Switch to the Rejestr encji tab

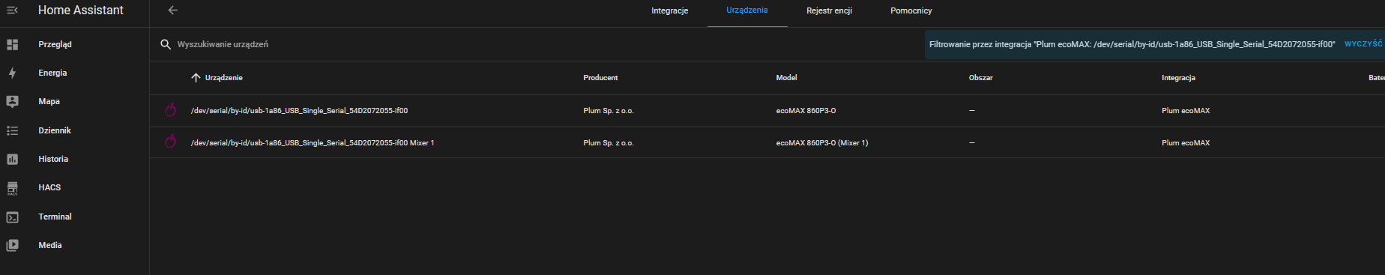click(x=829, y=10)
